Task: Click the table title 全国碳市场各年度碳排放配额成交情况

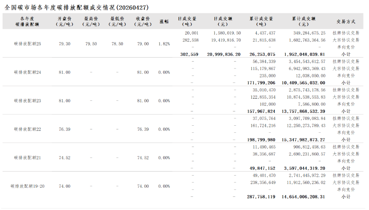Action: point(77,7)
